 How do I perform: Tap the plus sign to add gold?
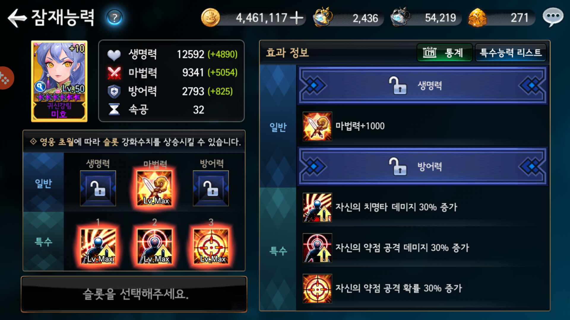pyautogui.click(x=296, y=18)
